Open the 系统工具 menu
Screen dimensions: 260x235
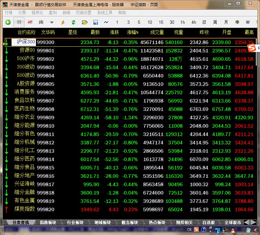pyautogui.click(x=105, y=13)
